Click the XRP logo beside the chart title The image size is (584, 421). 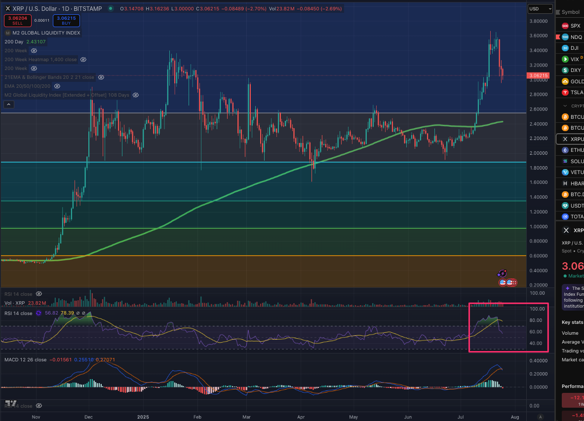pos(8,8)
